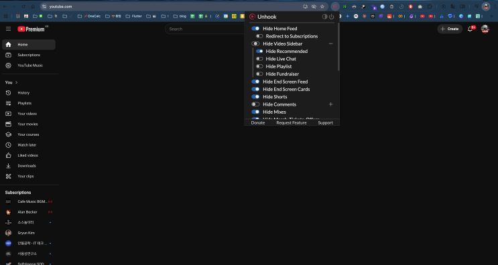Click Request Feature in Unhook
Screen dimensions: 498x265
292,123
